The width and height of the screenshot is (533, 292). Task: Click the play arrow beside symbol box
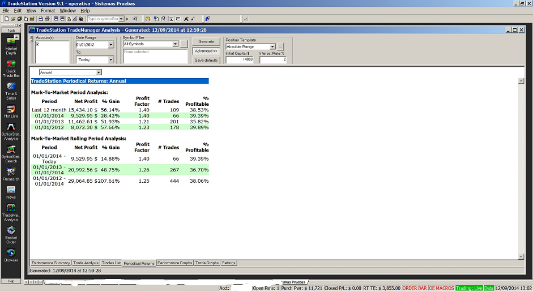click(127, 19)
